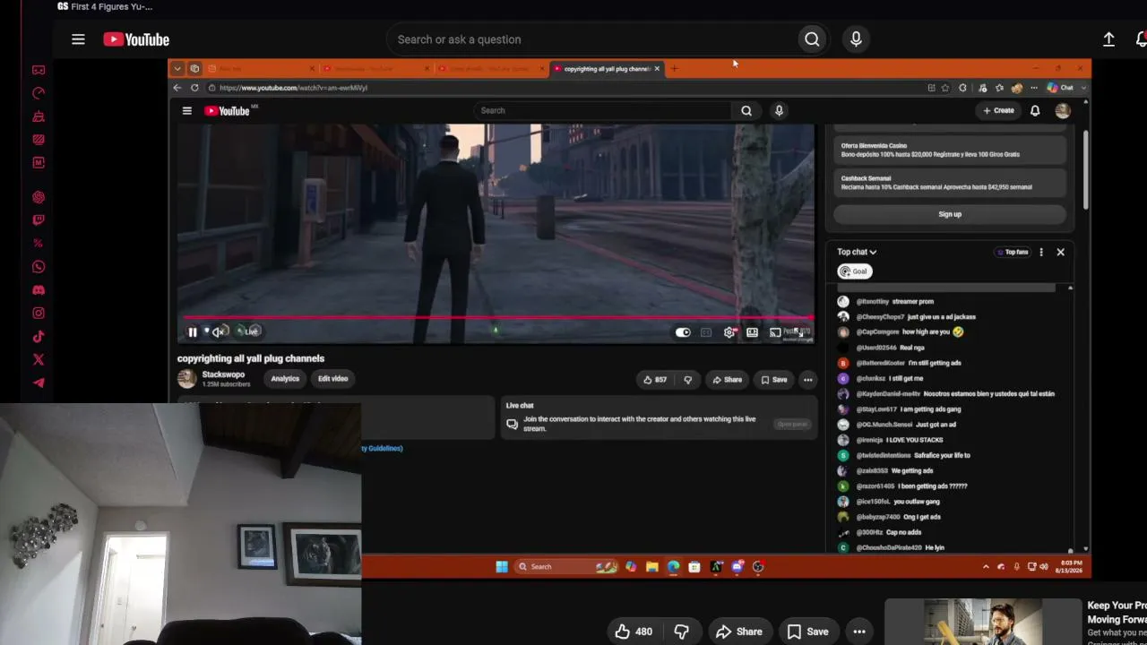Open Copilot Chat in the browser toolbar

pyautogui.click(x=1061, y=88)
